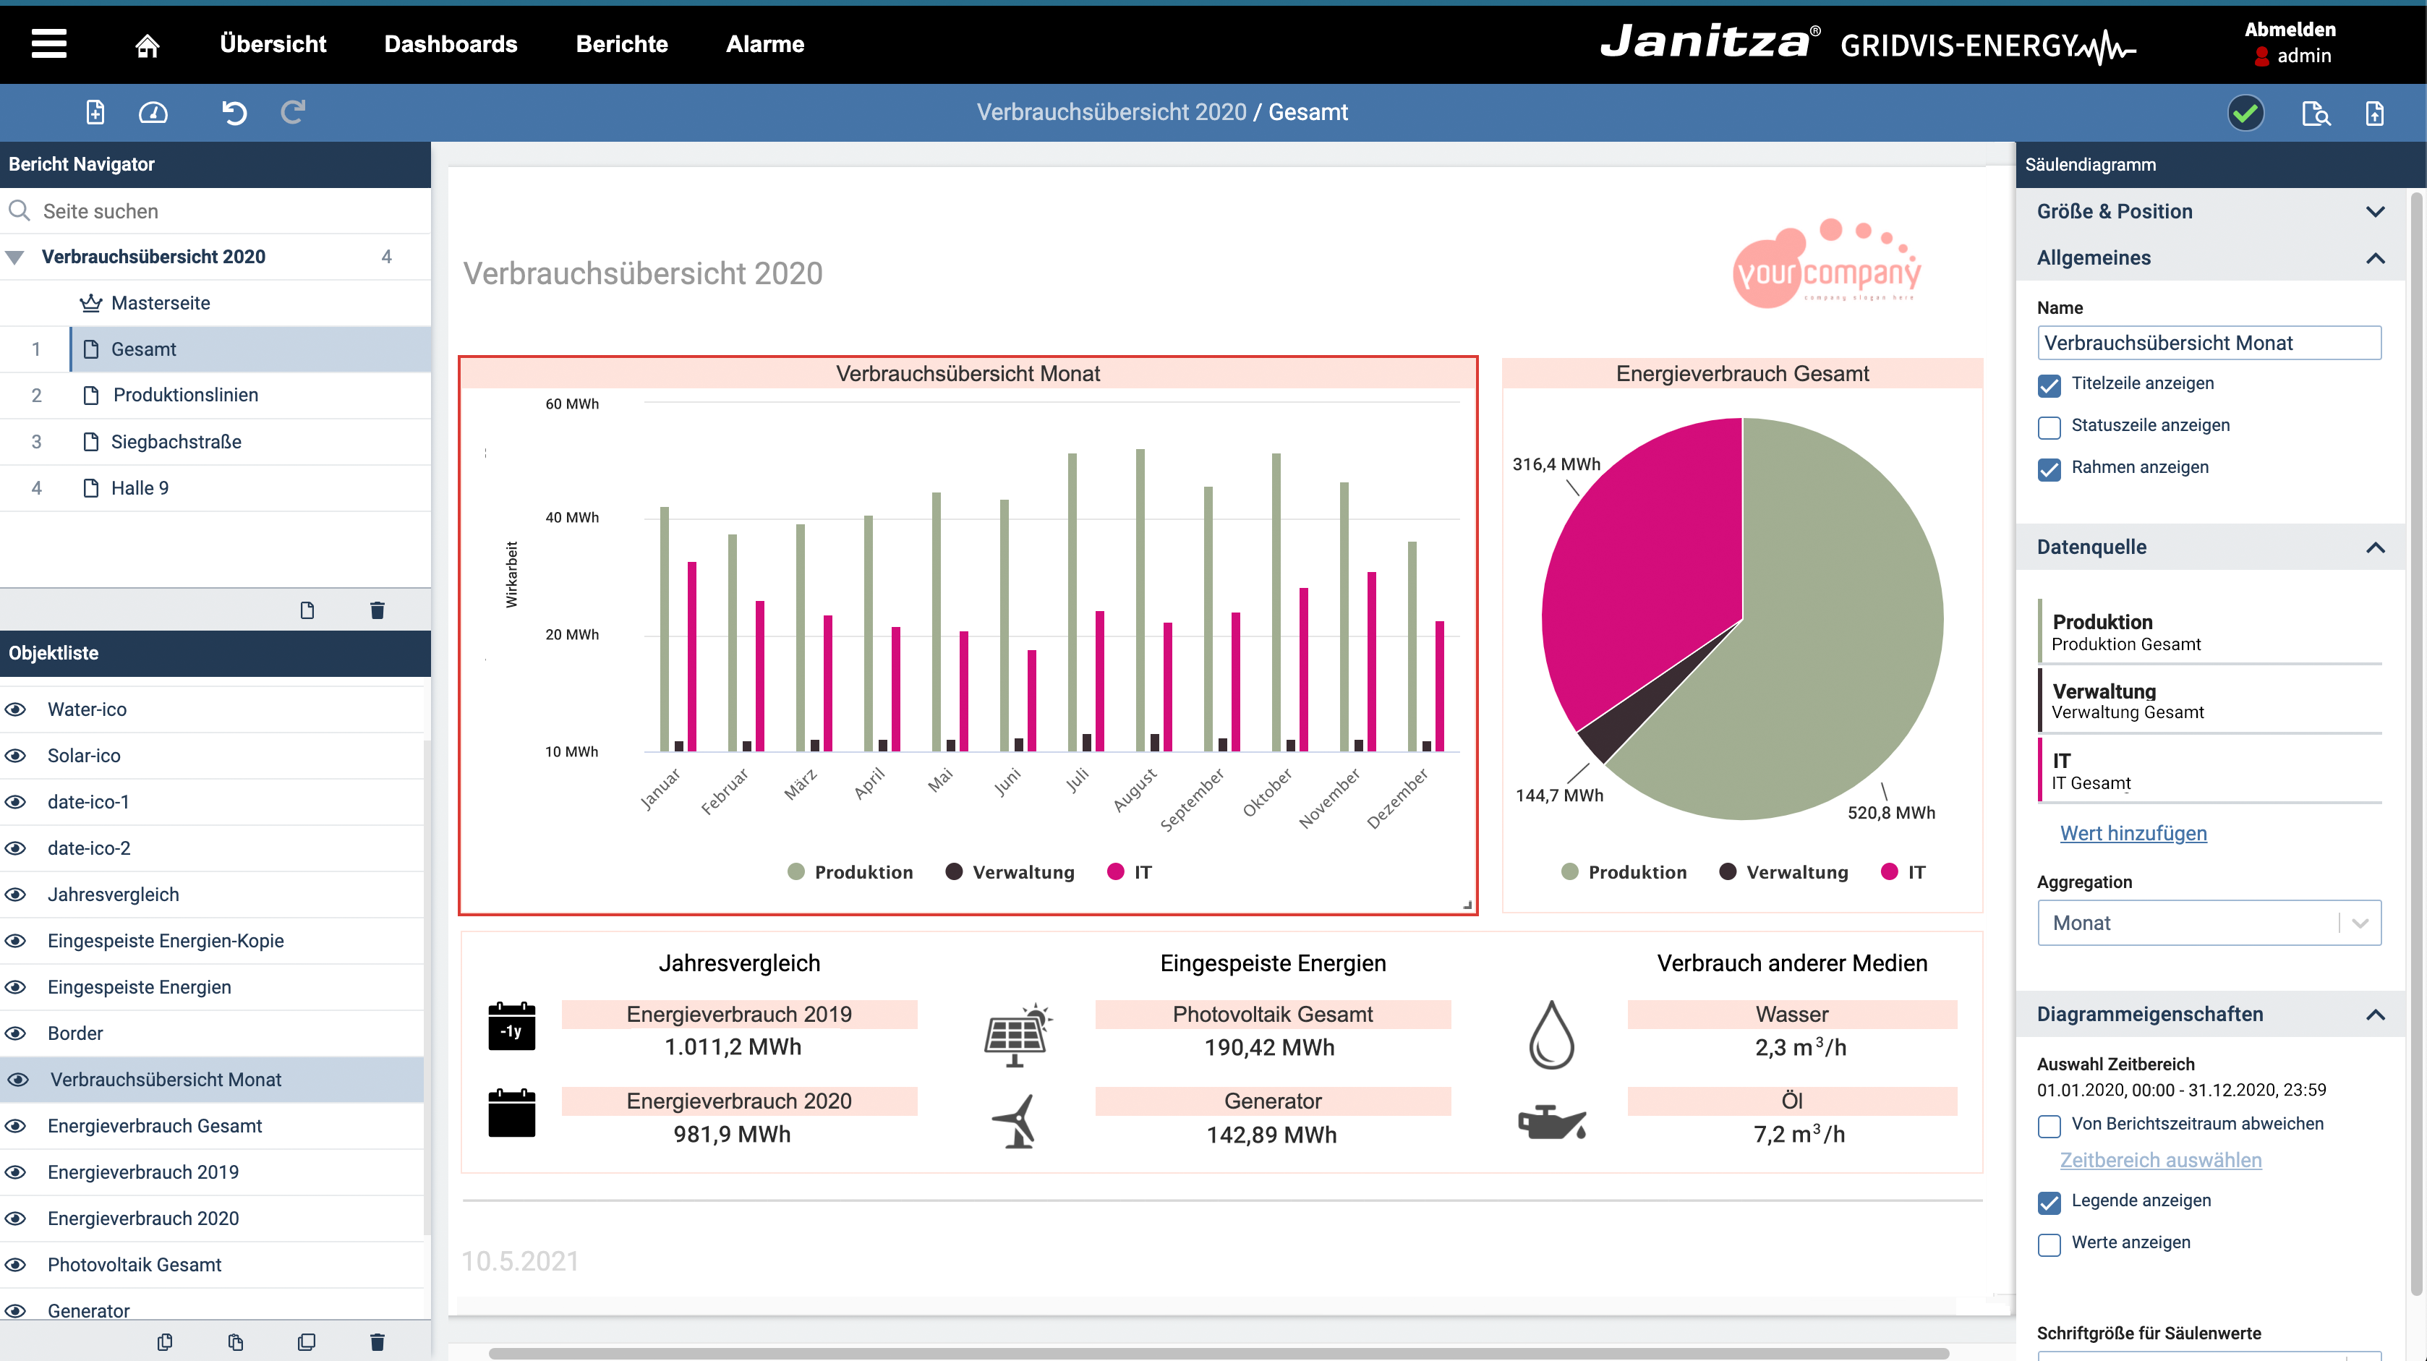Disable the Rahmen anzeigen checkbox

coord(2049,469)
